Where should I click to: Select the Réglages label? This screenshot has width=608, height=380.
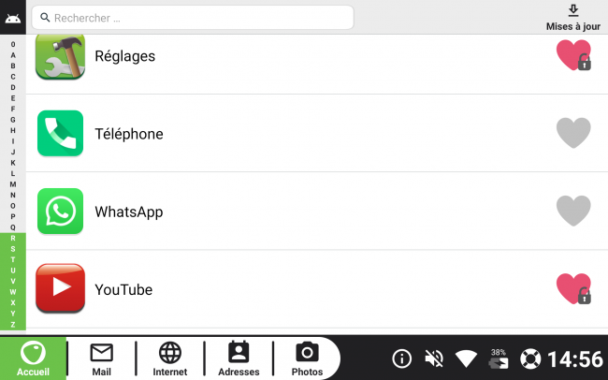tap(124, 56)
